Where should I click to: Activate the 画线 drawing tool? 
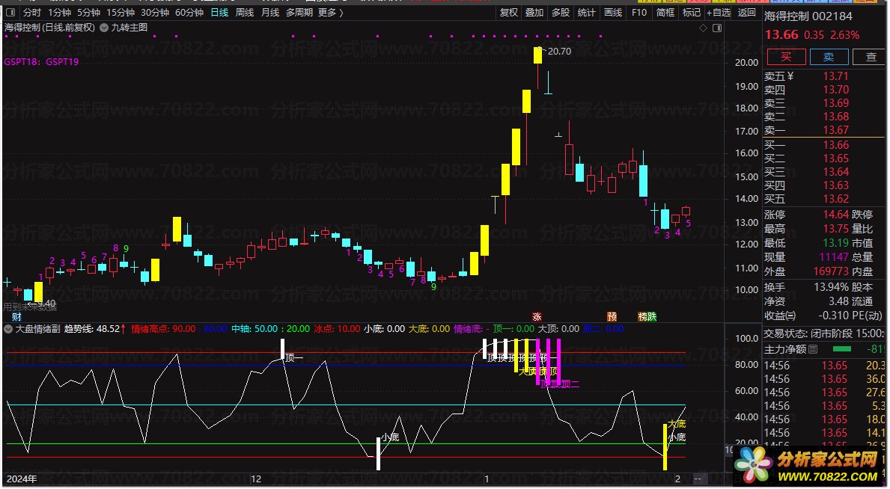613,13
